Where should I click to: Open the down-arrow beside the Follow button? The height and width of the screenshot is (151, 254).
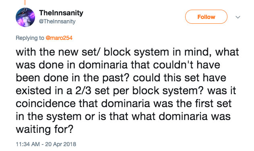pyautogui.click(x=237, y=17)
